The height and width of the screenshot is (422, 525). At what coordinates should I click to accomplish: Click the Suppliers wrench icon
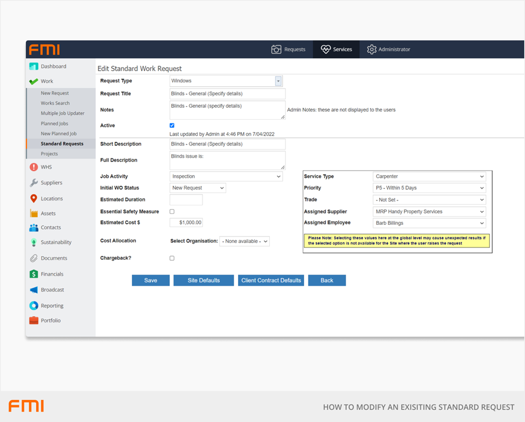(33, 183)
